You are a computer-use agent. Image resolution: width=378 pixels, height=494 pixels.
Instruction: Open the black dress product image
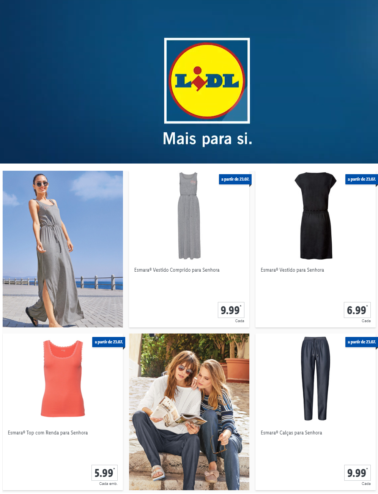pos(315,216)
